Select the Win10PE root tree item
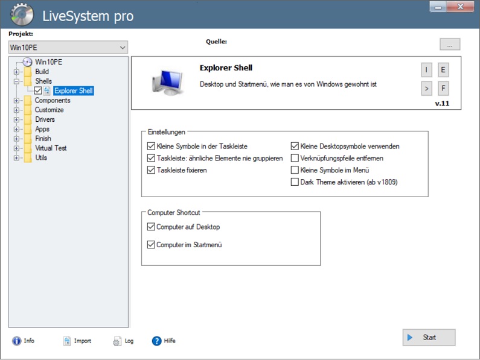Image resolution: width=480 pixels, height=360 pixels. point(49,62)
